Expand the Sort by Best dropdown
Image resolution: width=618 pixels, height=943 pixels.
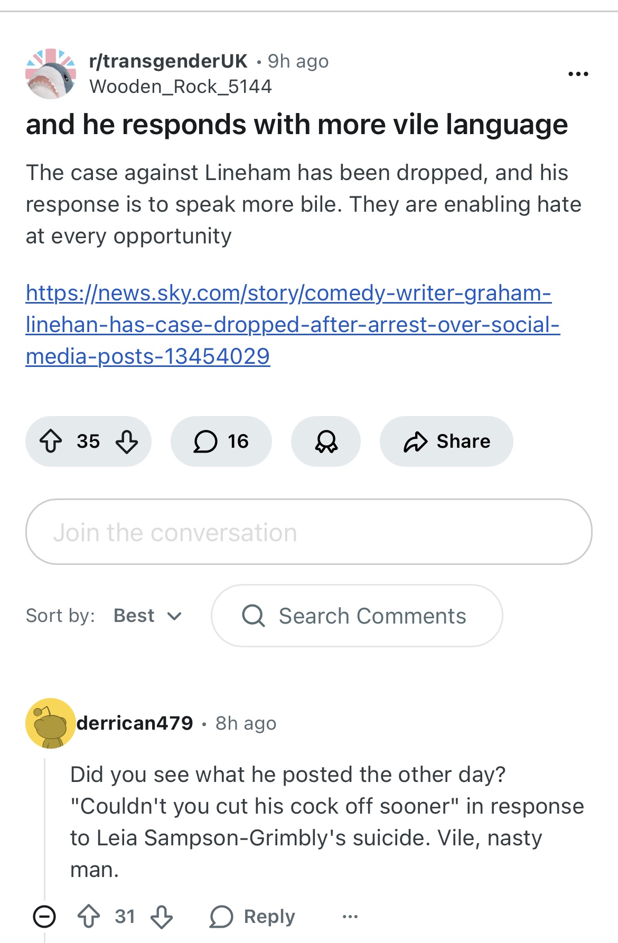(148, 616)
